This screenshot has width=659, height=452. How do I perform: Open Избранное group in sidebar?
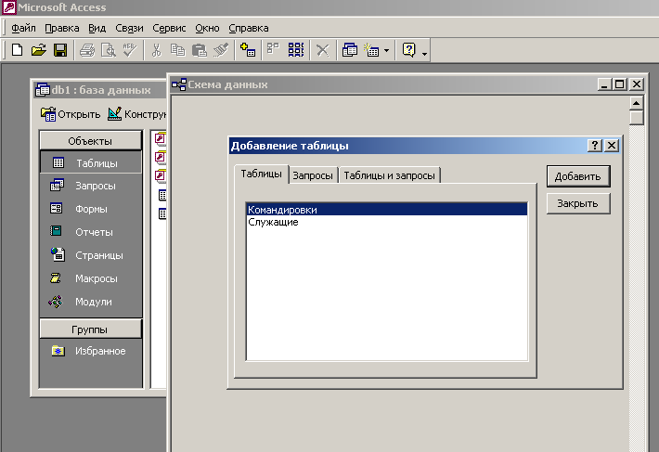click(91, 351)
